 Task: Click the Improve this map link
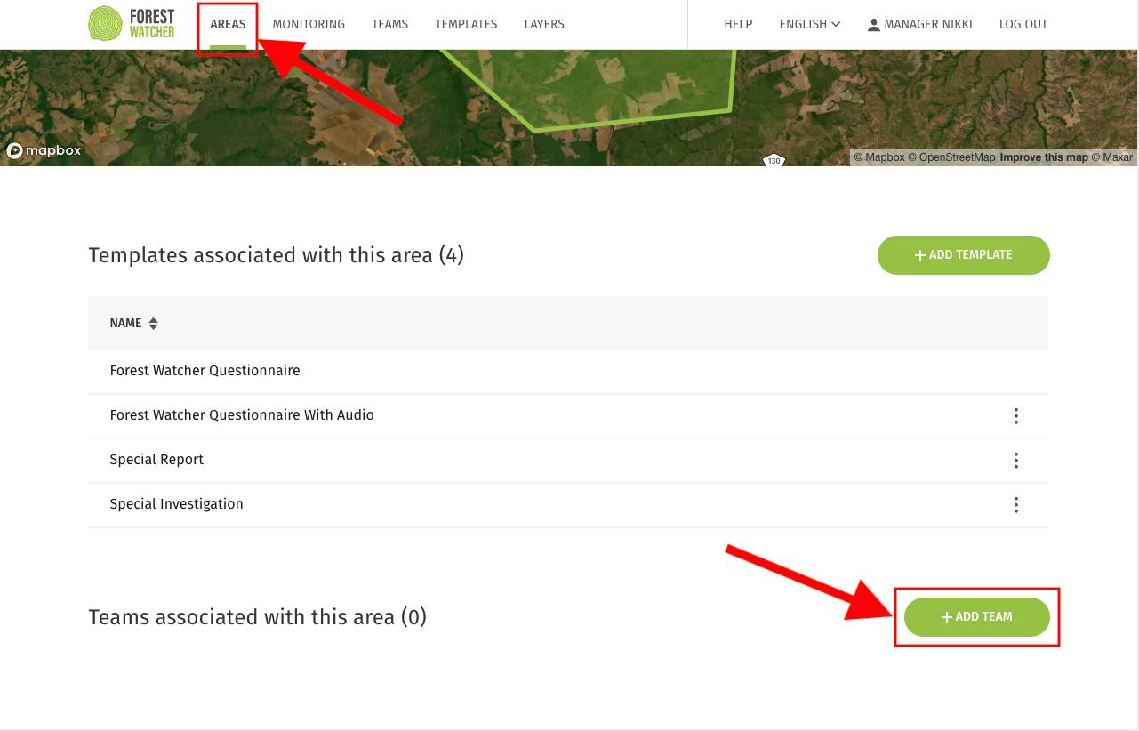click(x=1042, y=157)
